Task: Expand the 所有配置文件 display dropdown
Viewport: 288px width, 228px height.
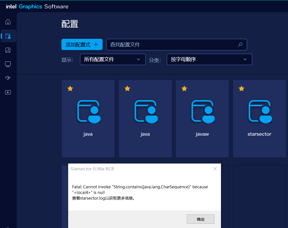Action: 113,59
